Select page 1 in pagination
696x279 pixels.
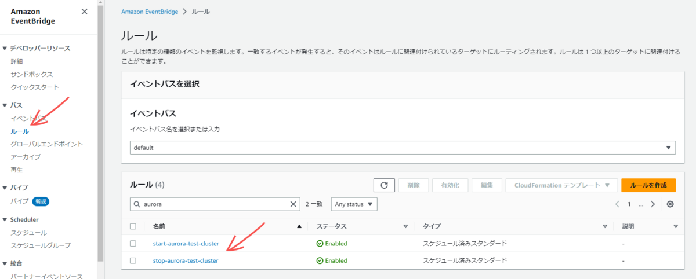point(629,204)
